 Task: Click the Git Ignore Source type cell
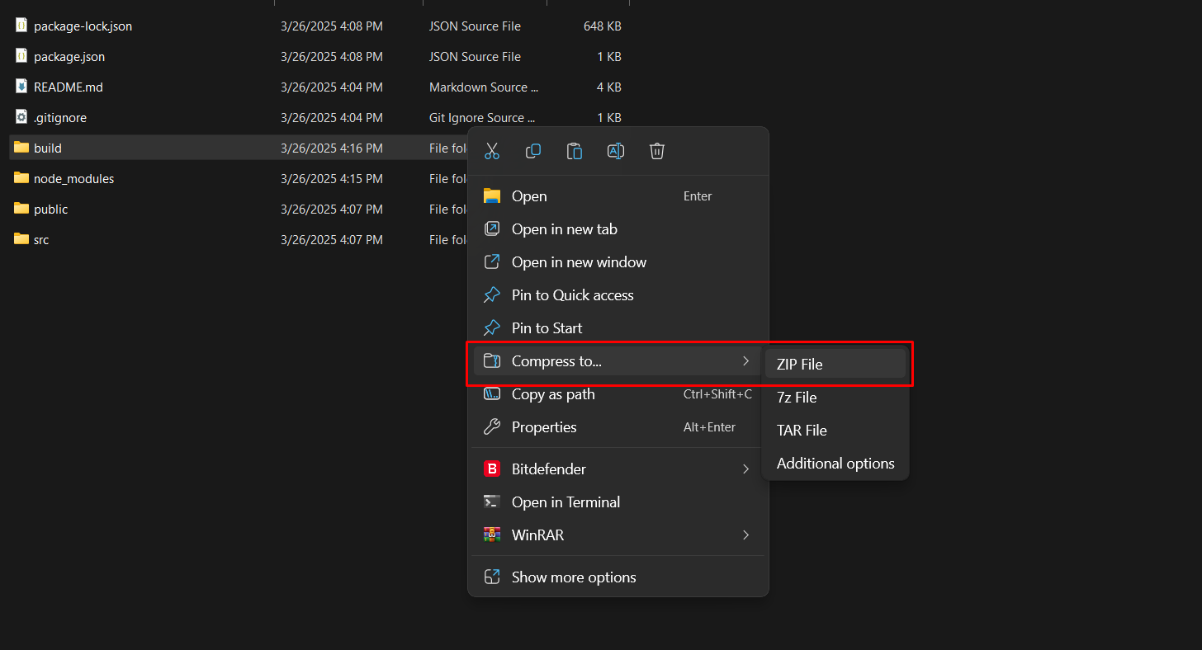point(482,118)
